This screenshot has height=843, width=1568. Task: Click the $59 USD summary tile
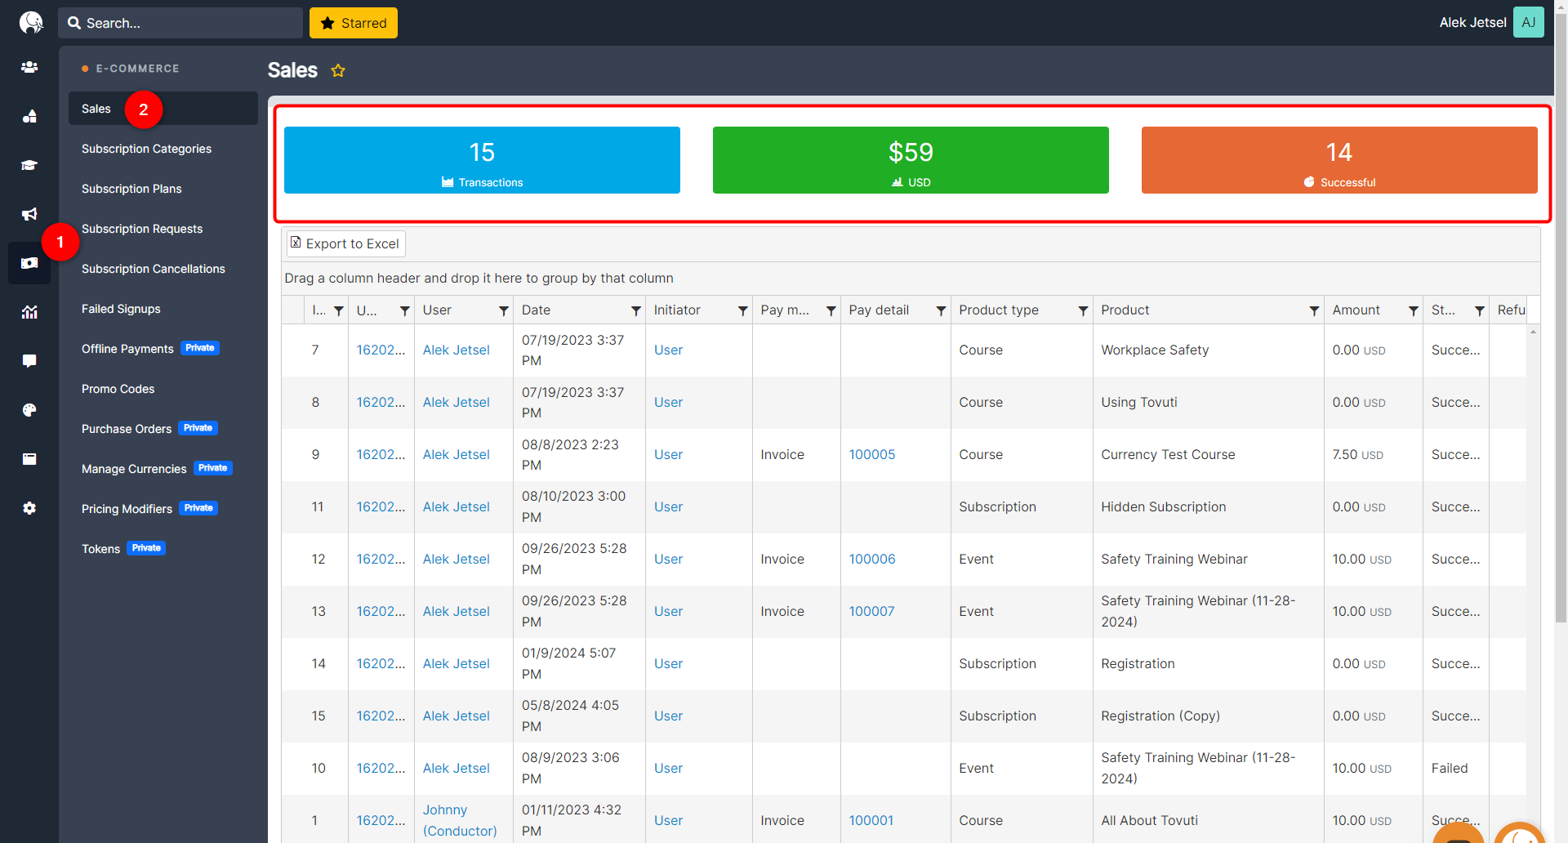(911, 160)
